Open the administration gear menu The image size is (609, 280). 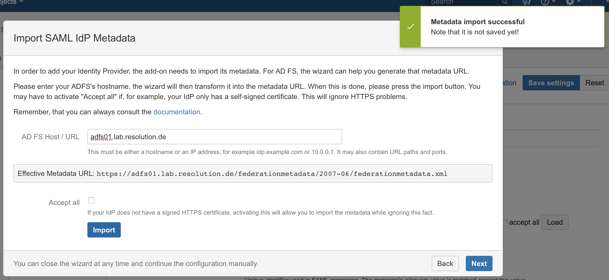point(573,2)
